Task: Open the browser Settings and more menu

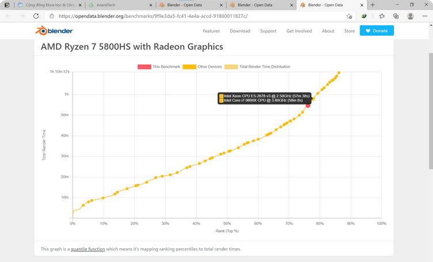Action: 424,16
